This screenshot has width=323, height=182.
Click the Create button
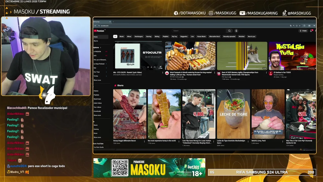(303, 31)
